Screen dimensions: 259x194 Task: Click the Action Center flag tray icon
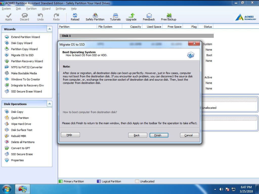(x=227, y=189)
